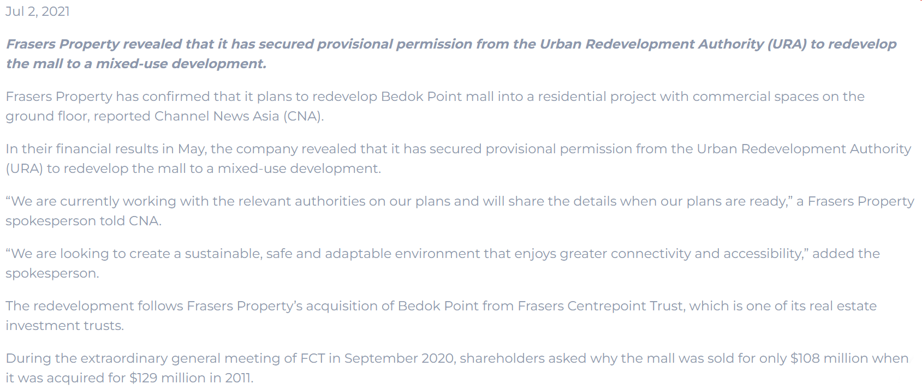Click the bold italic summary headline
This screenshot has height=390, width=922.
(328, 44)
